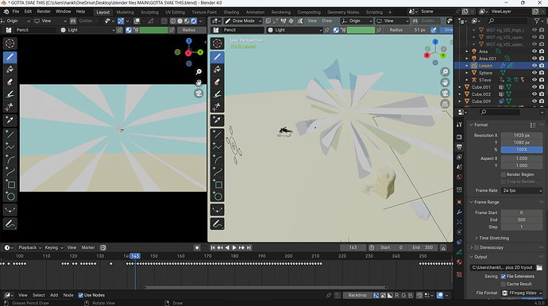
Task: Select the Cursor tool in User Perspective viewport
Action: [217, 44]
